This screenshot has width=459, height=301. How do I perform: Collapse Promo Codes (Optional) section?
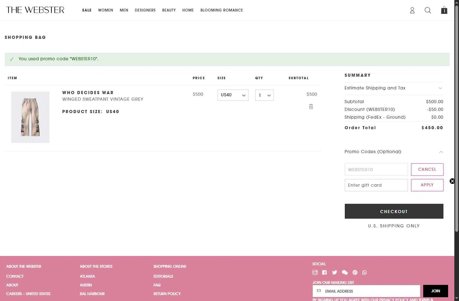coord(394,152)
